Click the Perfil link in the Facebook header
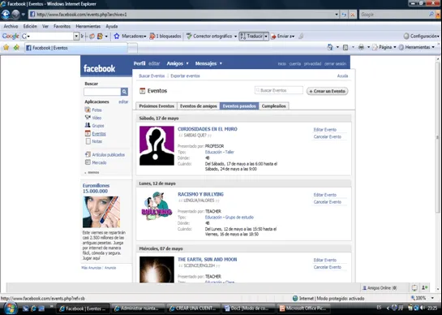 [139, 63]
